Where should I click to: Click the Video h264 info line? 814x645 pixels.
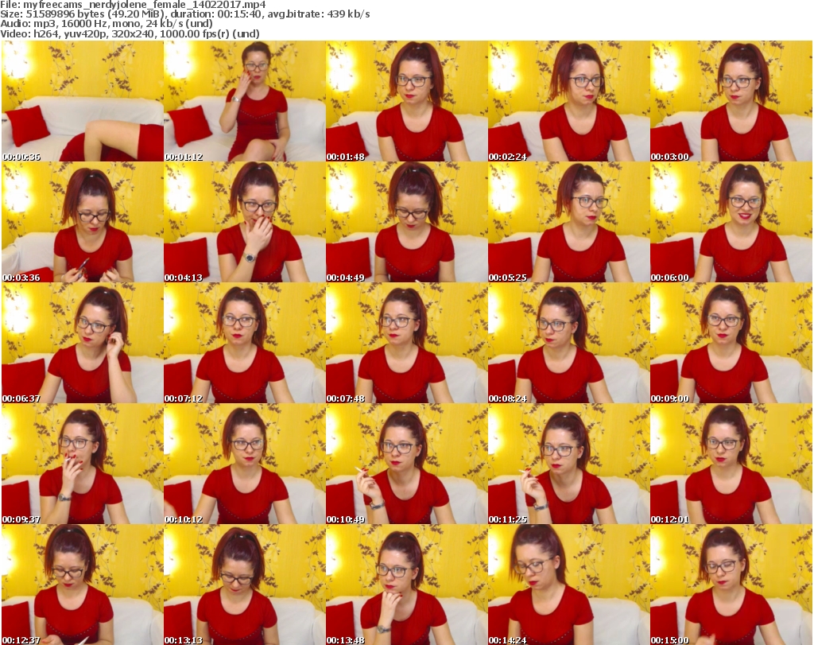pos(130,33)
